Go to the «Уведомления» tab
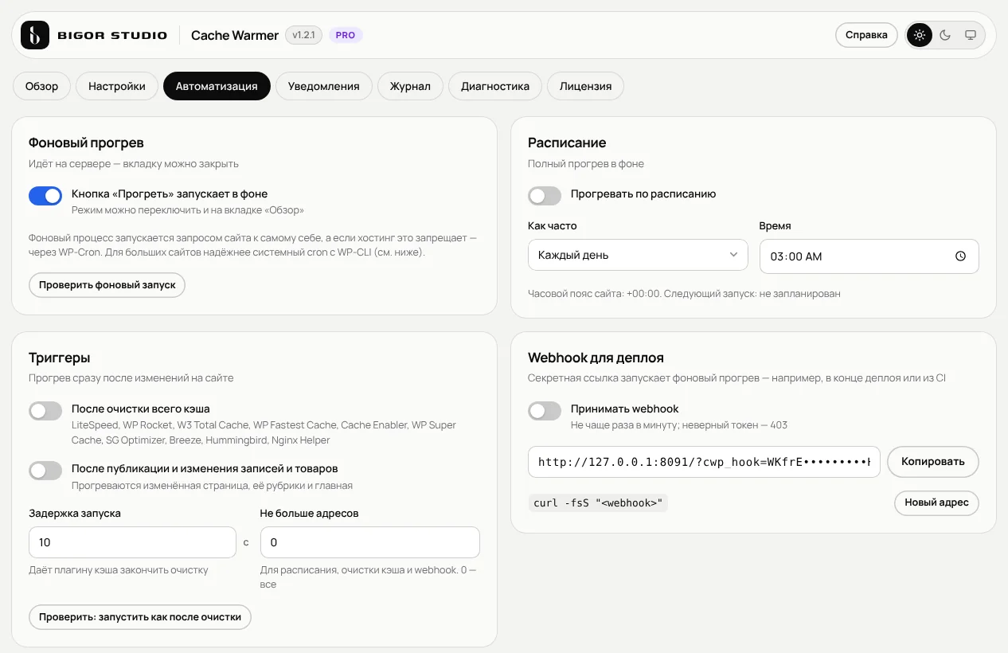Viewport: 1008px width, 653px height. [x=324, y=86]
